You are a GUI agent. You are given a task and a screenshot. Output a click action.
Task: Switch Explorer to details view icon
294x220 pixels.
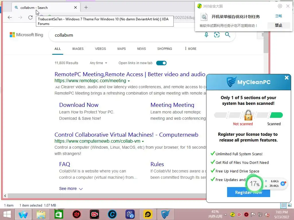(x=283, y=205)
